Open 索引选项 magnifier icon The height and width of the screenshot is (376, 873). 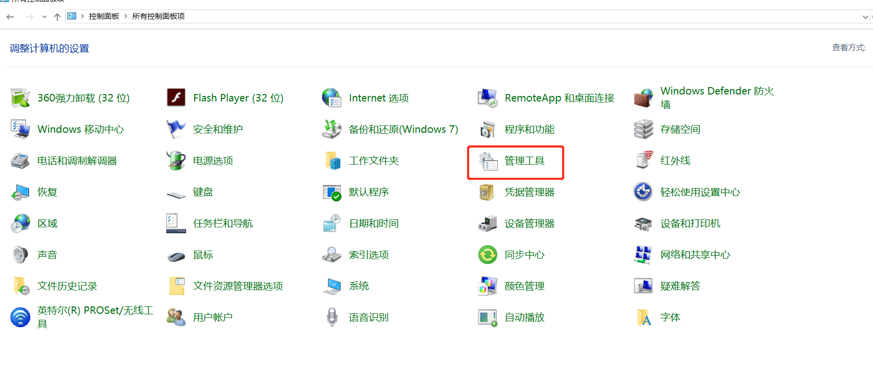coord(331,255)
